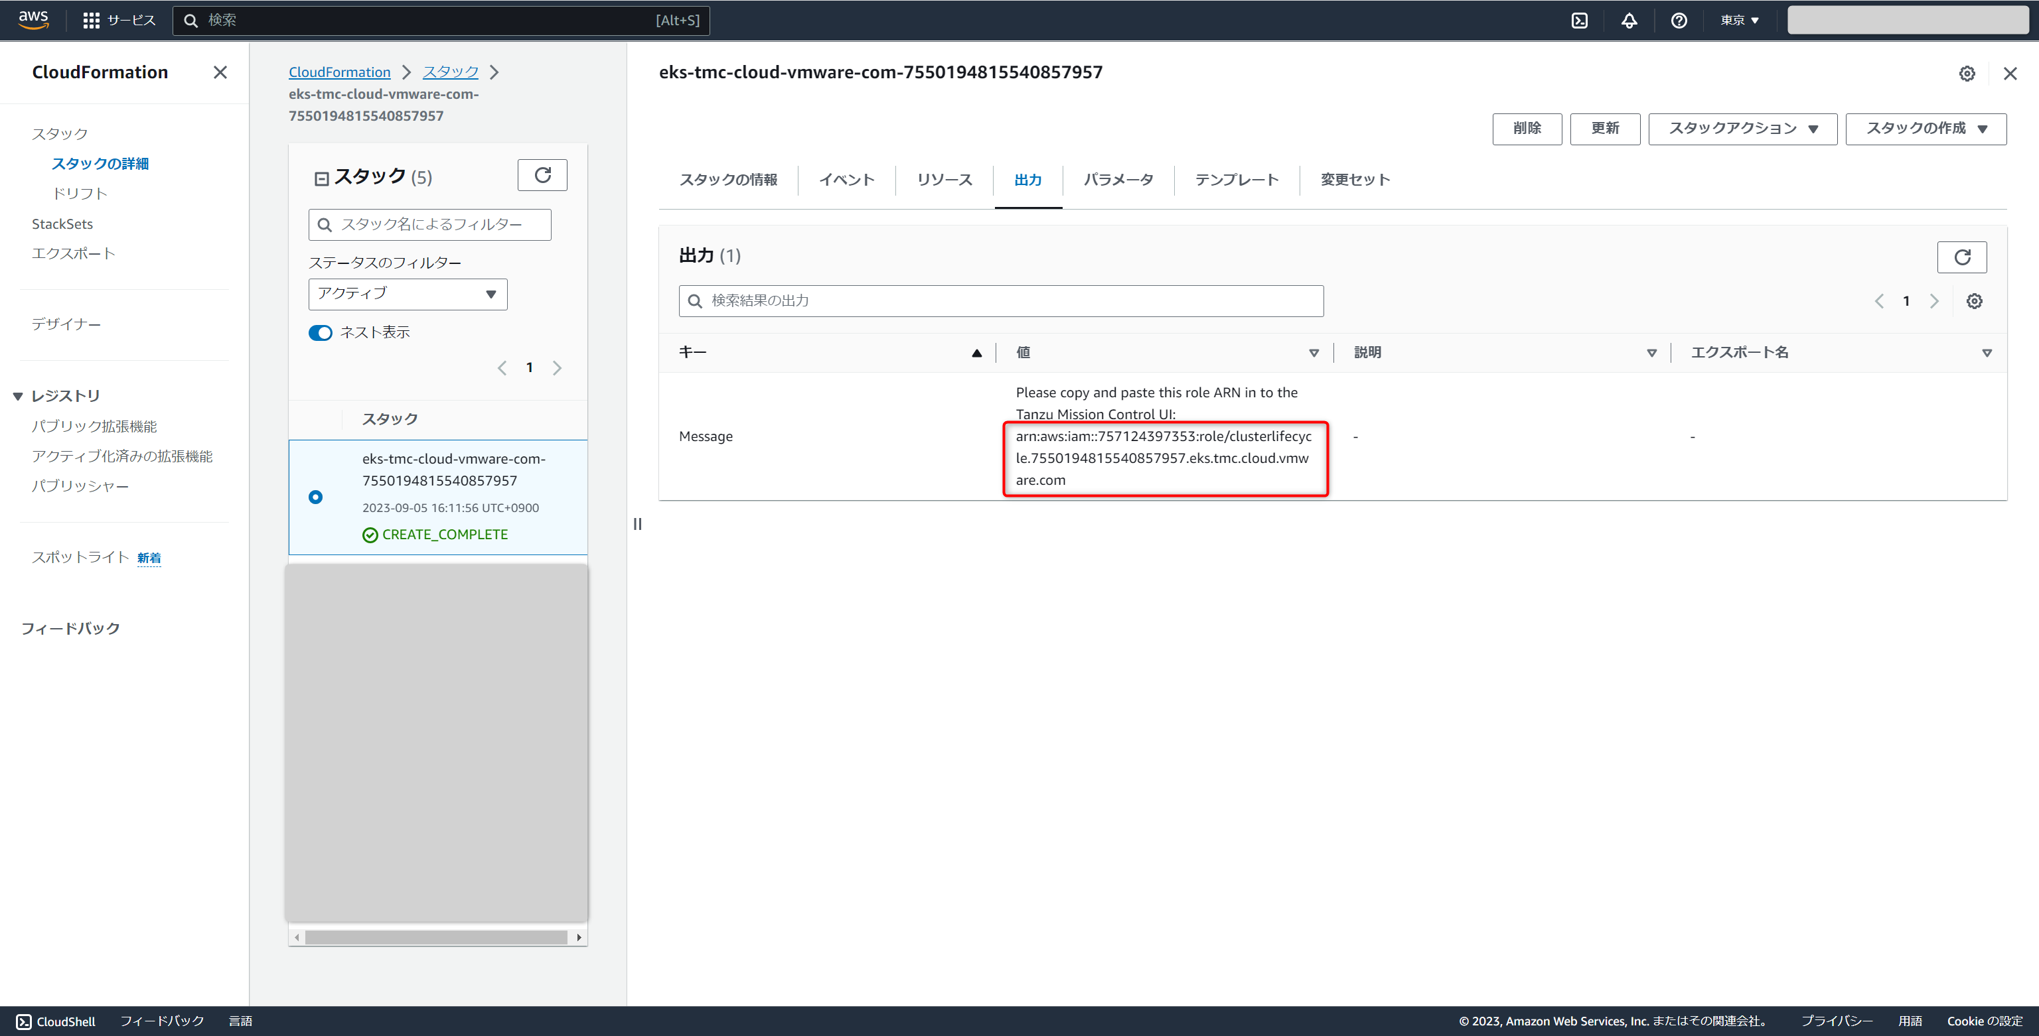
Task: Open the split panel settings gear icon
Action: point(1966,74)
